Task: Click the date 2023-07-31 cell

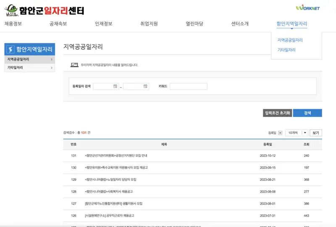Action: (x=268, y=215)
